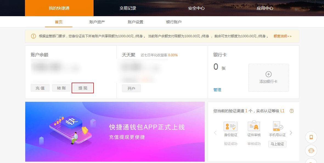The image size is (324, 163).
Task: Open the 快捷通钱包APP banner
Action: (115, 132)
